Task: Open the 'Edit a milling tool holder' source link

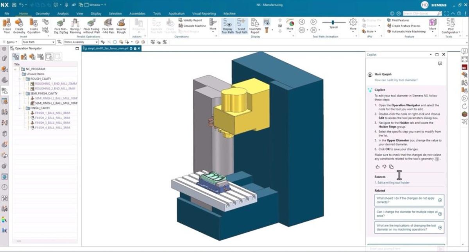Action: pyautogui.click(x=393, y=182)
